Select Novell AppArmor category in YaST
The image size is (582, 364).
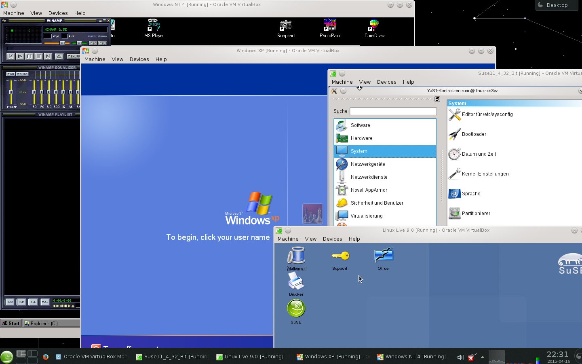coord(385,190)
